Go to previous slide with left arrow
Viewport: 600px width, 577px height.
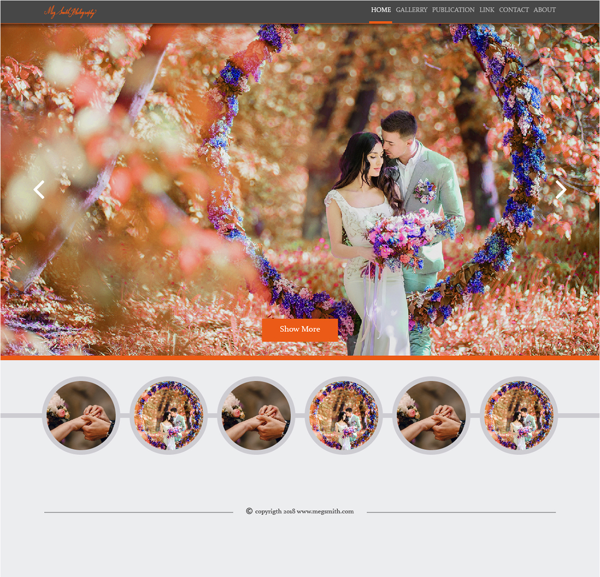pos(39,190)
